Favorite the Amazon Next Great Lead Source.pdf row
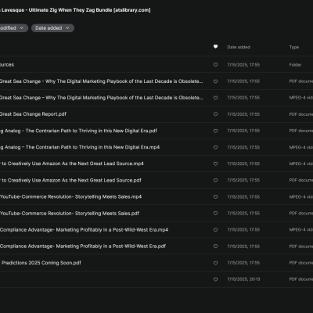Screen dimensions: 313x313 [215, 180]
